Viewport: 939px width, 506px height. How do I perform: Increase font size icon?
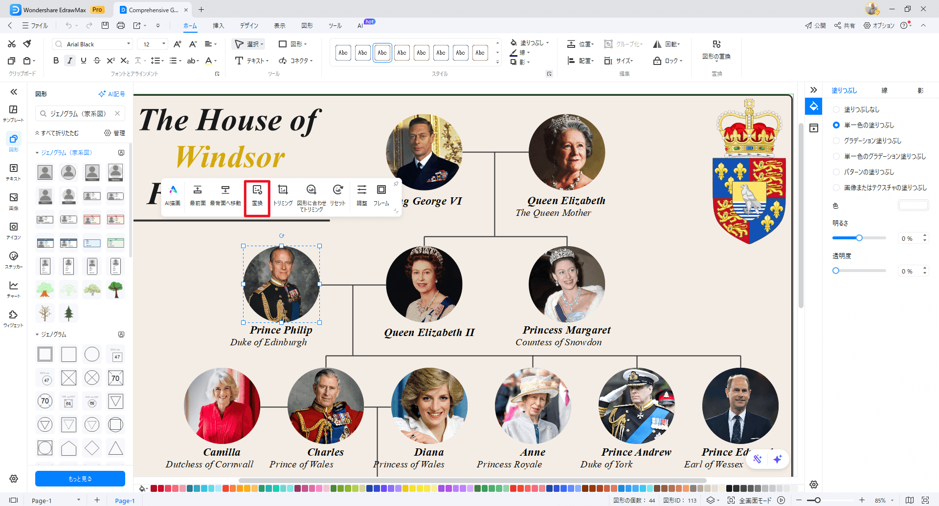click(178, 44)
